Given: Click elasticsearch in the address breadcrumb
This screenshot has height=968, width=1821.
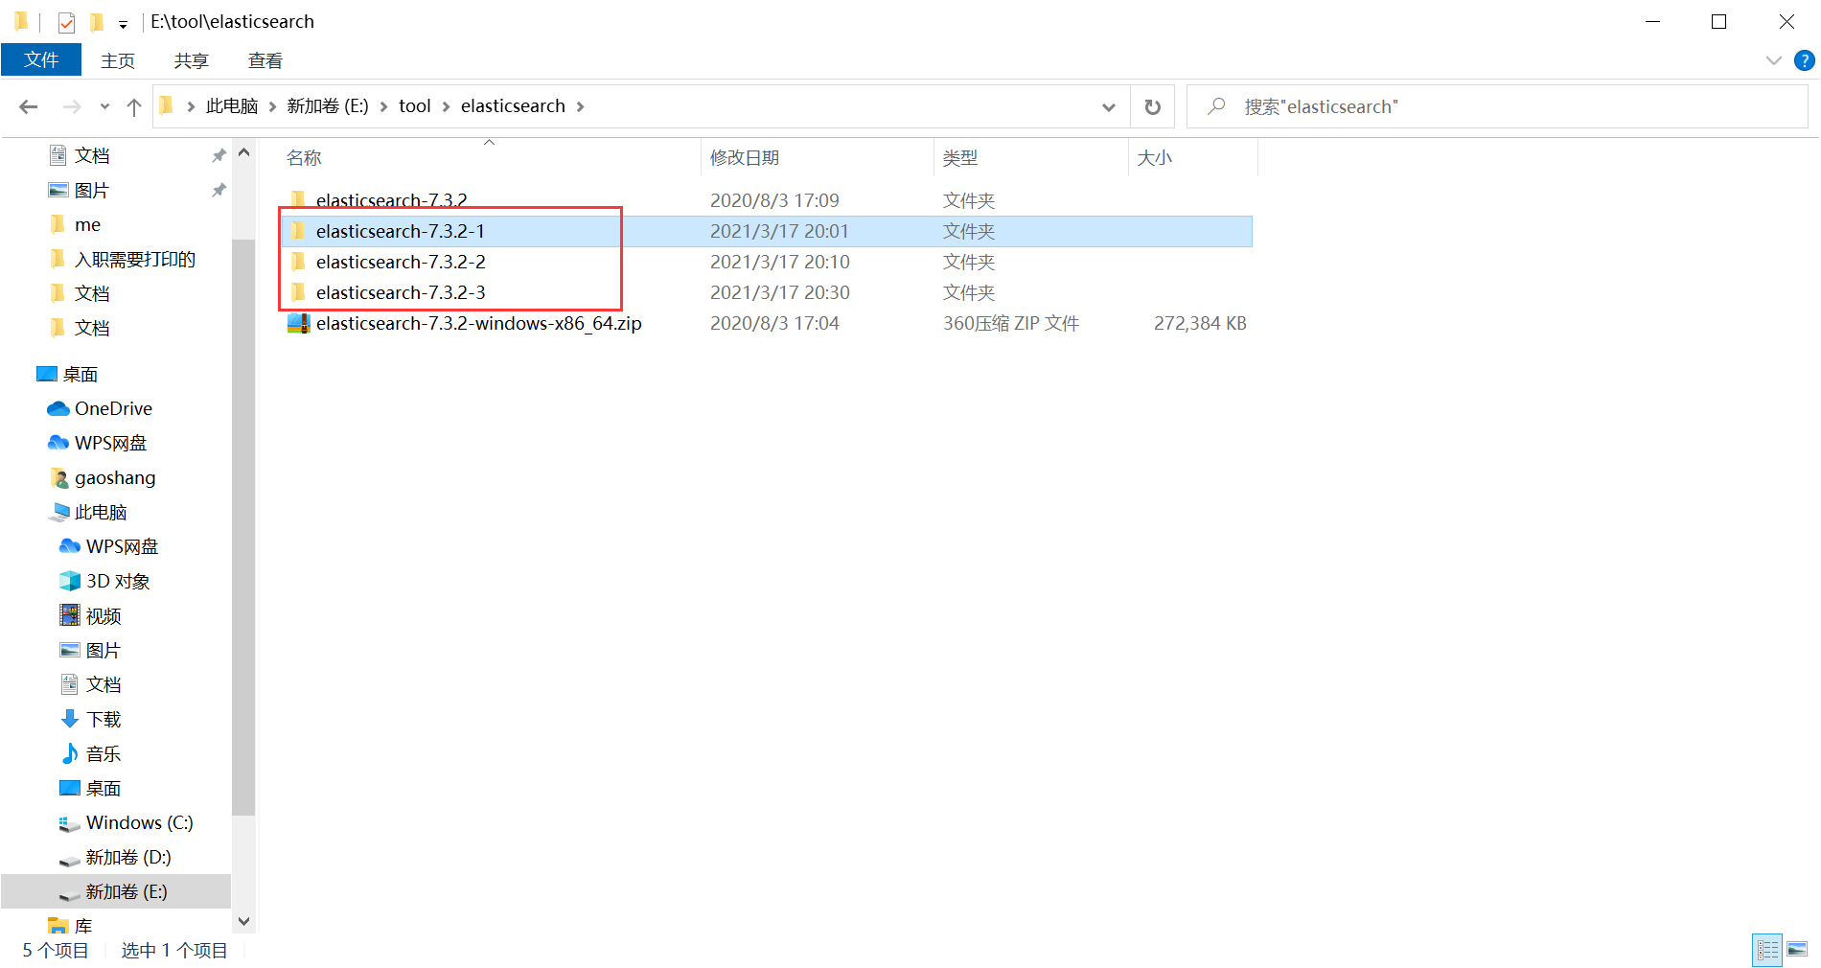Looking at the screenshot, I should click(513, 106).
